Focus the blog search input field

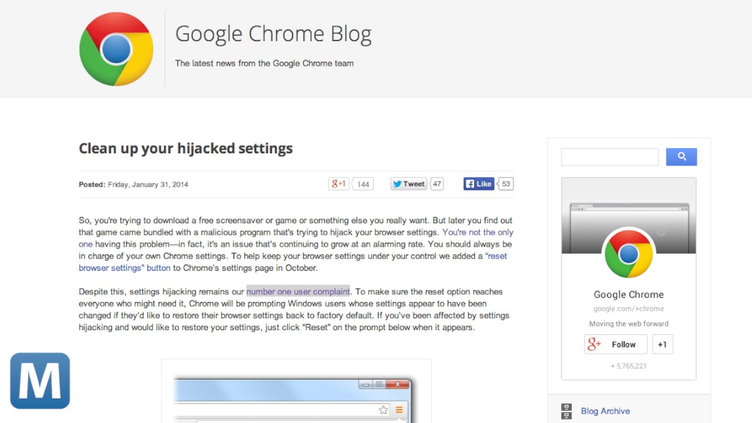pyautogui.click(x=610, y=157)
